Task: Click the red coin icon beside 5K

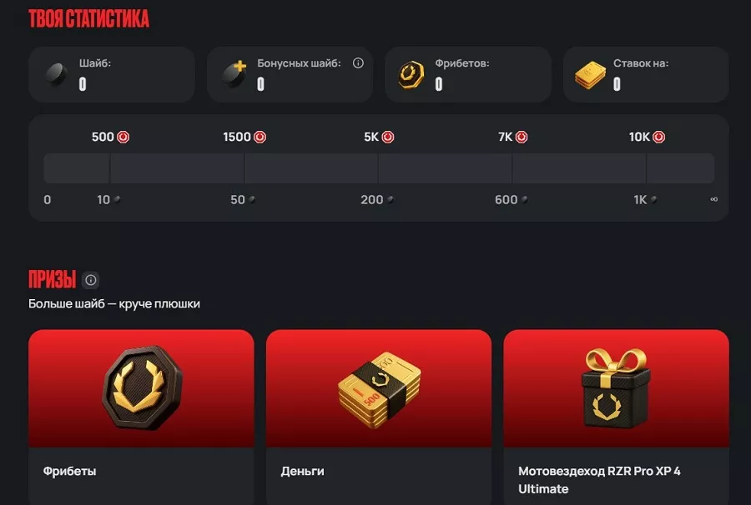Action: click(x=388, y=137)
